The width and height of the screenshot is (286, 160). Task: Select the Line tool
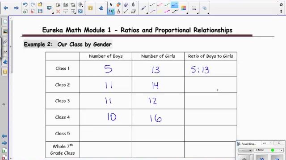(x=126, y=12)
